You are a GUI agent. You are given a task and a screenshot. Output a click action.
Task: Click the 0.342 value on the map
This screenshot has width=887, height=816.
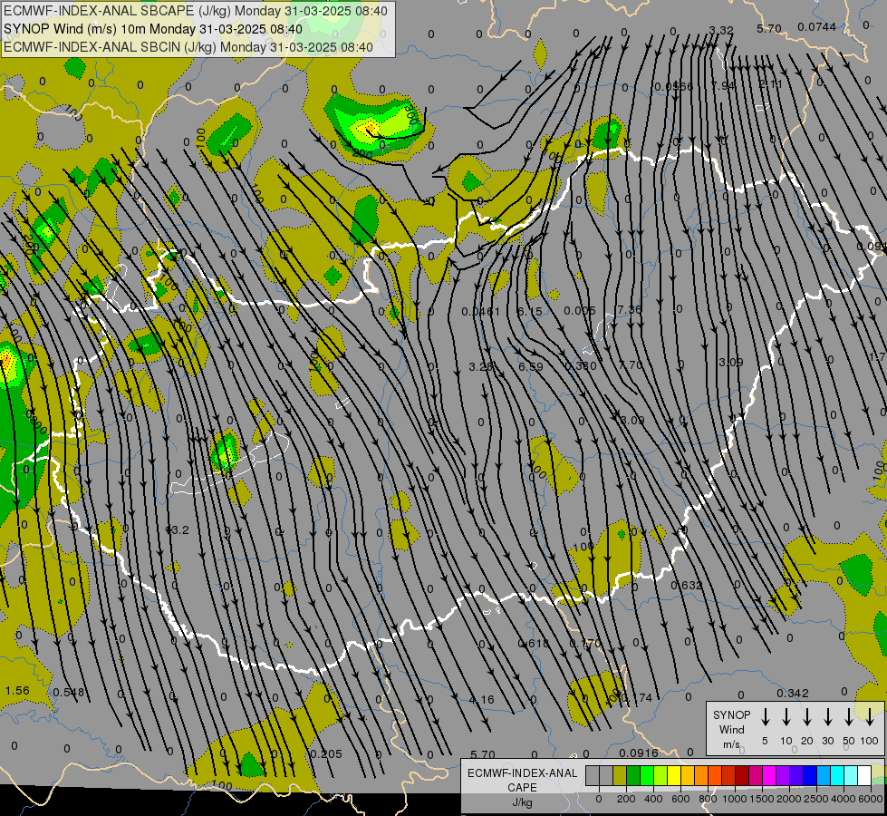click(793, 693)
